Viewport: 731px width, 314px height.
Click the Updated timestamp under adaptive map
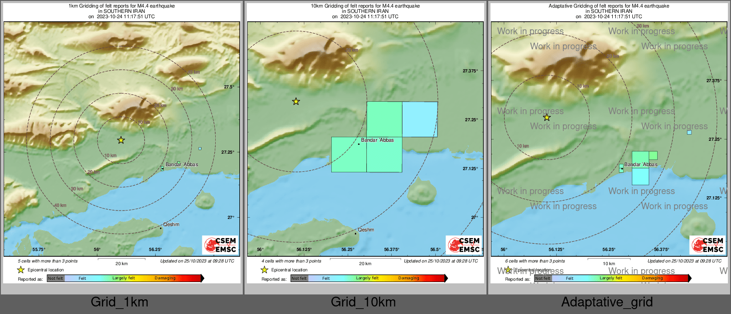[x=685, y=261]
